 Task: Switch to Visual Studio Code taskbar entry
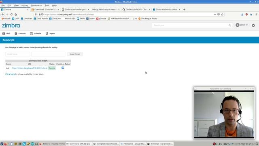133,144
